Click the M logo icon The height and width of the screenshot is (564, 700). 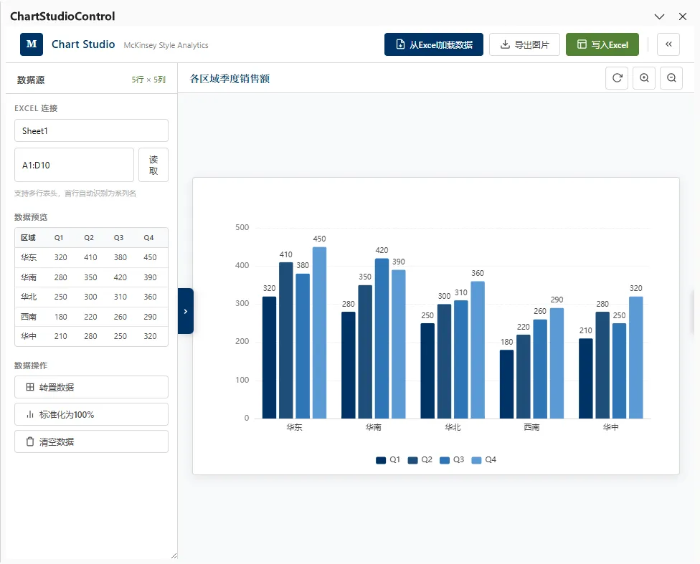click(32, 44)
